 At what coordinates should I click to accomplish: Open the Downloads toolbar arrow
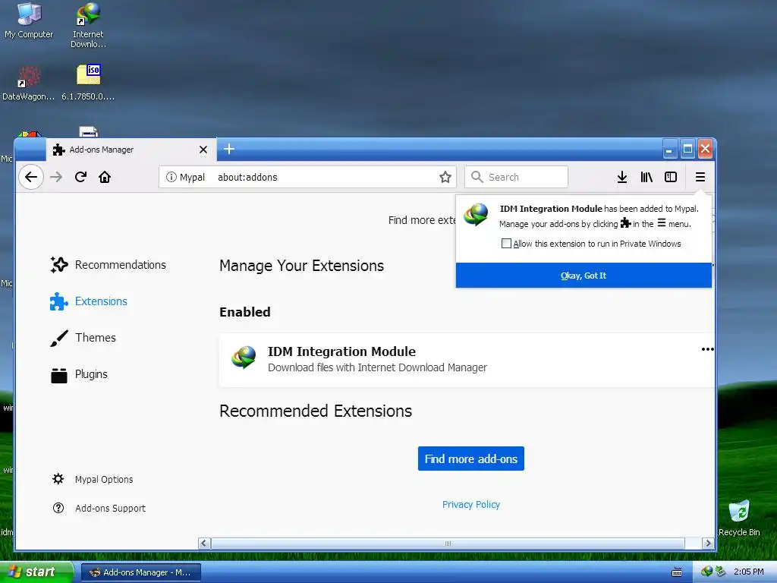point(622,177)
